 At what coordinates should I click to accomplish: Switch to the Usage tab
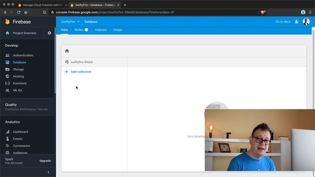[118, 29]
